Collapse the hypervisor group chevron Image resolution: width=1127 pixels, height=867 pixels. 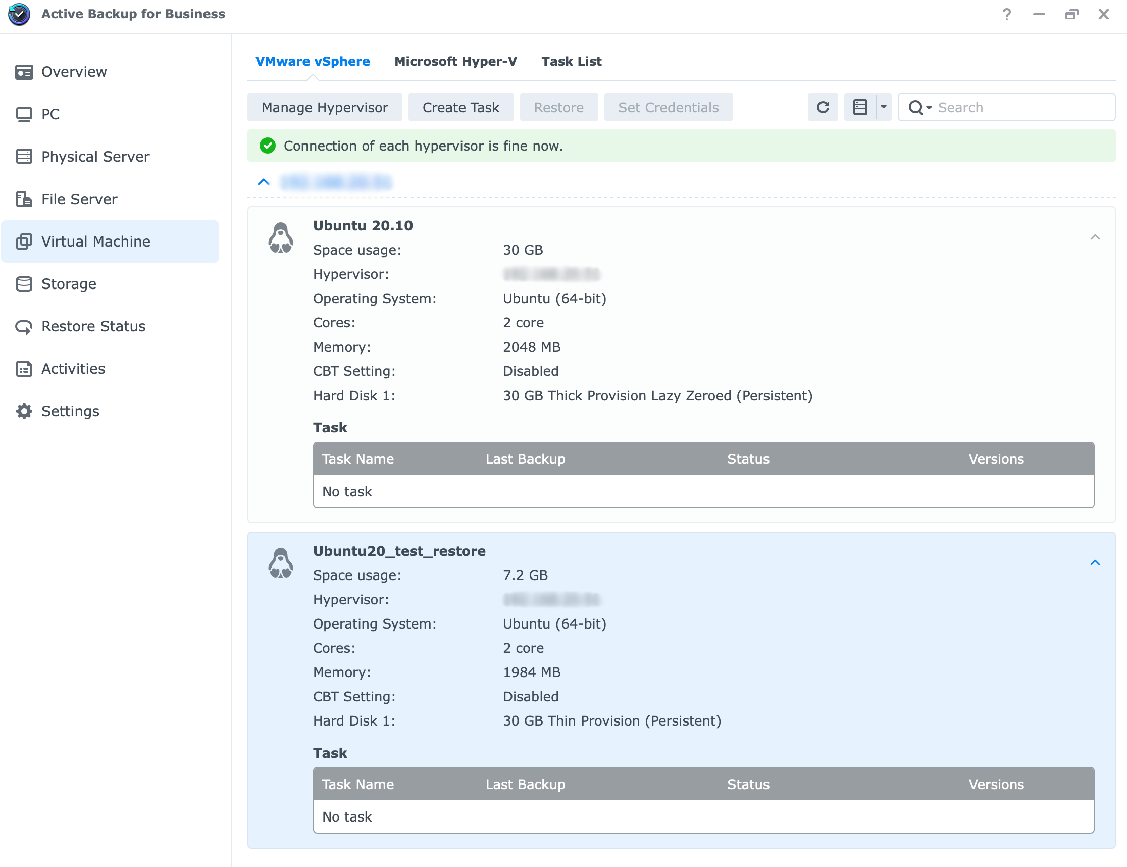coord(264,182)
